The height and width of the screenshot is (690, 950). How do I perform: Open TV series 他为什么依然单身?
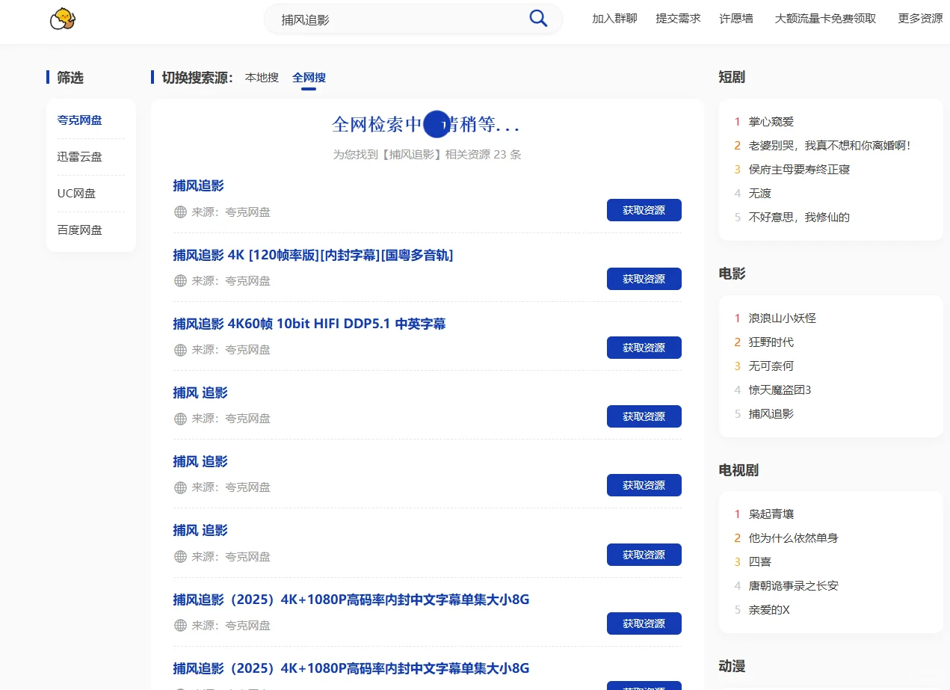pos(793,537)
